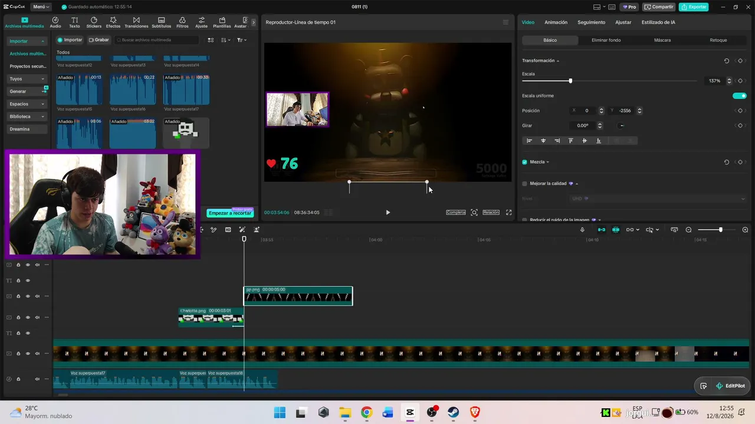Open the Filtros panel
The height and width of the screenshot is (424, 755).
point(182,22)
